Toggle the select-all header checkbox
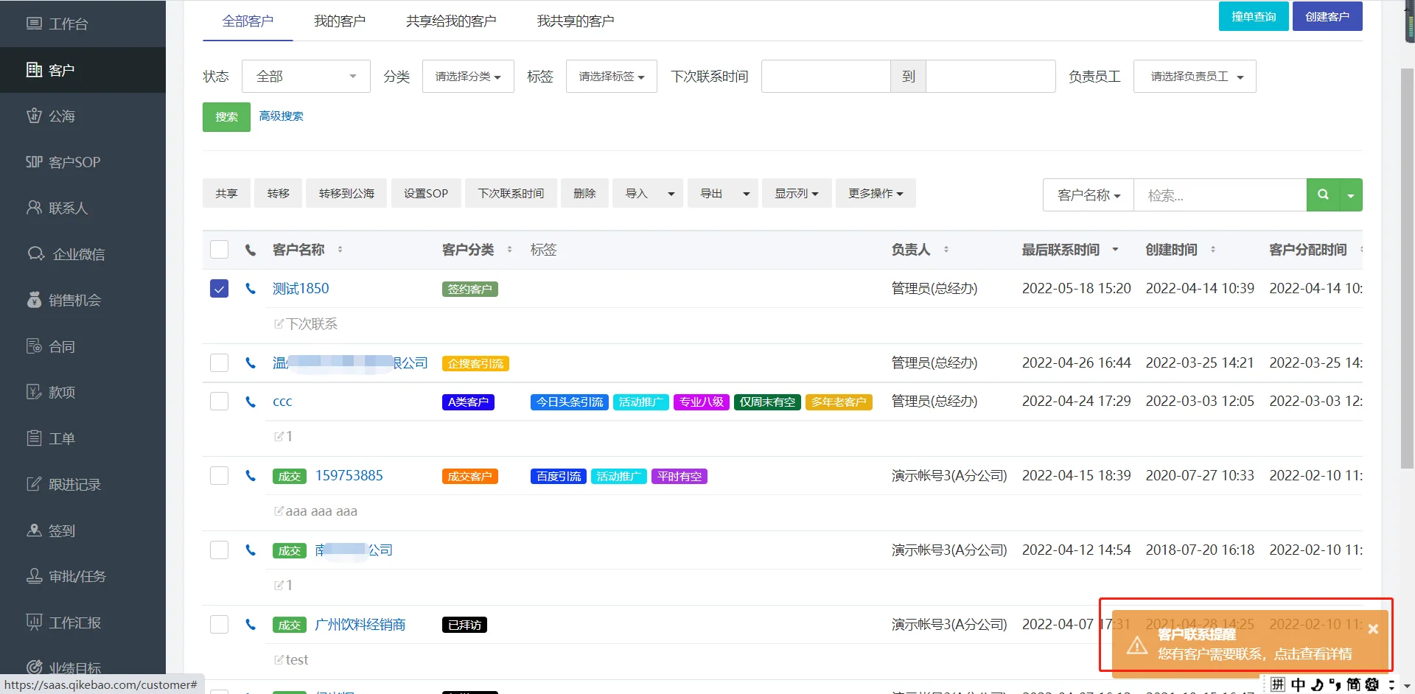The image size is (1415, 694). (219, 250)
